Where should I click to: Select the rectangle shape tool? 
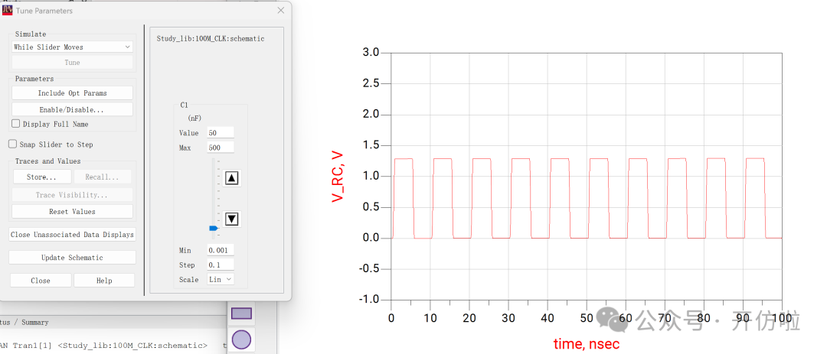241,313
